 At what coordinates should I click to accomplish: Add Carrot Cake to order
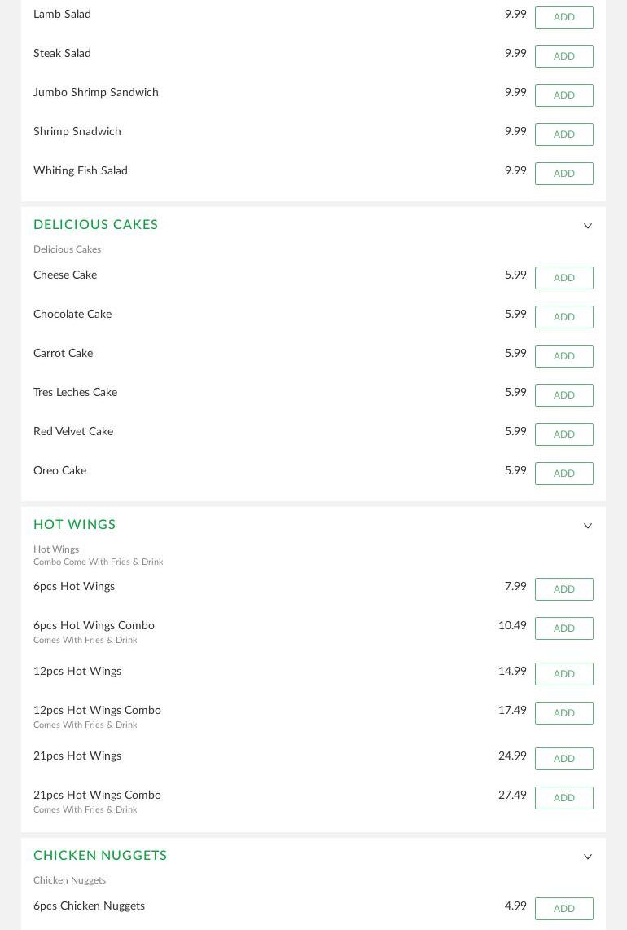(x=563, y=356)
